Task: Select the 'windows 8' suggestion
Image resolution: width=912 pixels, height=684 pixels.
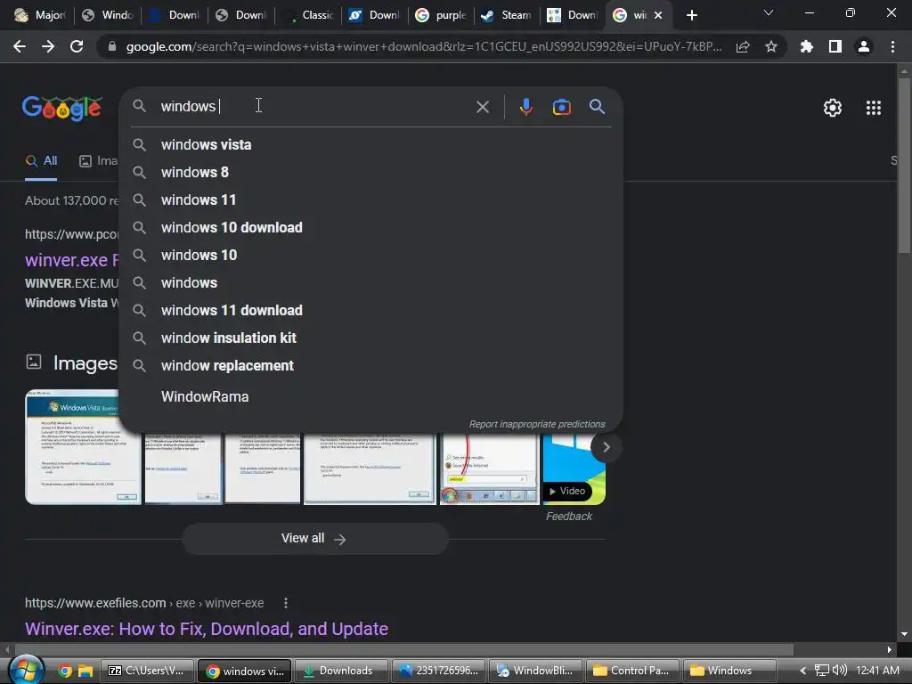Action: point(371,172)
